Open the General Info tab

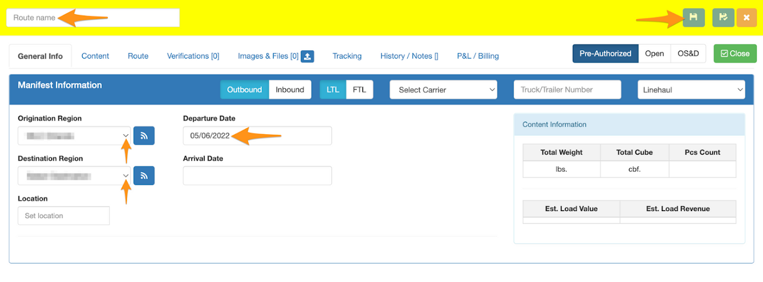pyautogui.click(x=40, y=56)
